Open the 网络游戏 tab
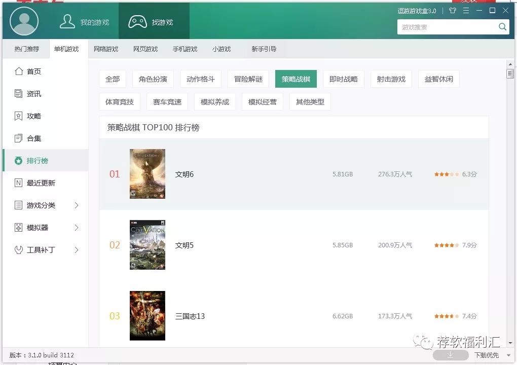The height and width of the screenshot is (365, 517). 106,49
